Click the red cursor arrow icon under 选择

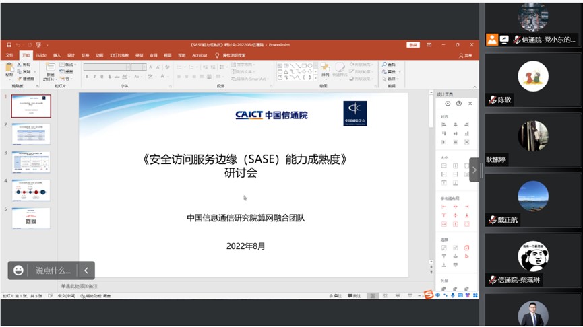[x=466, y=256]
